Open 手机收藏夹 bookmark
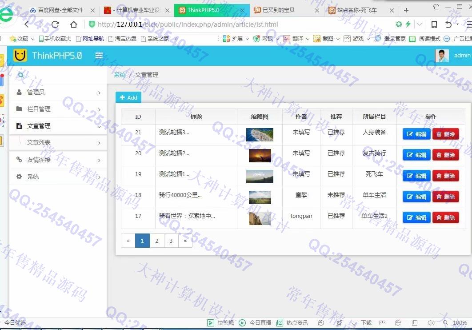472x330 pixels. coord(55,39)
